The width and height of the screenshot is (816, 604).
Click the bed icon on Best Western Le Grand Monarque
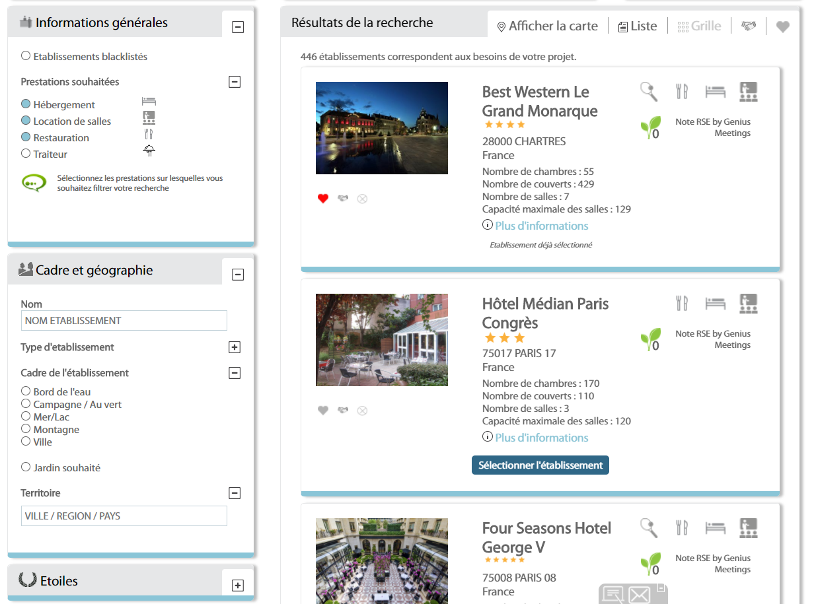pos(715,92)
